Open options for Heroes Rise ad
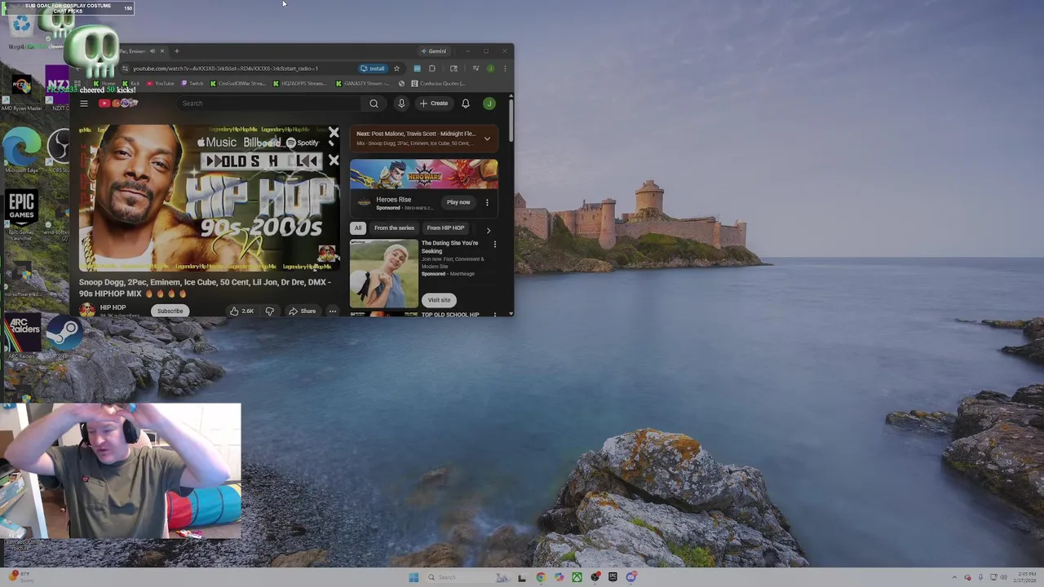The height and width of the screenshot is (587, 1044). coord(487,202)
